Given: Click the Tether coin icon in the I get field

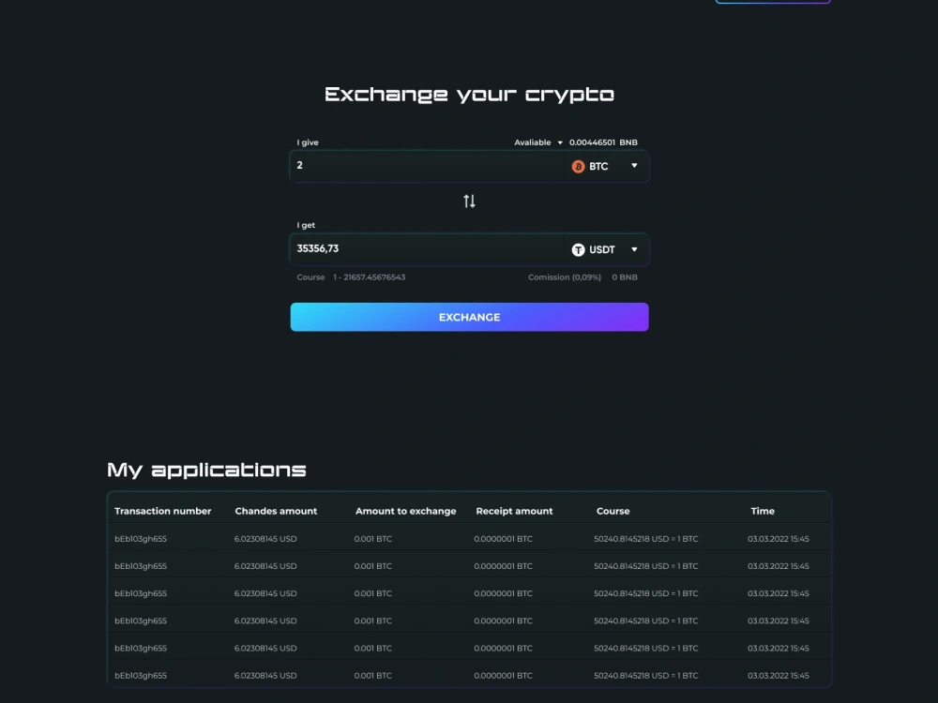Looking at the screenshot, I should coord(579,249).
